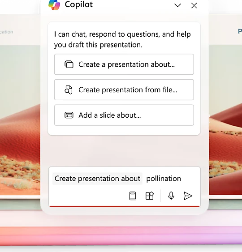
Task: Click the partially visible "cation" label
Action: (6, 32)
